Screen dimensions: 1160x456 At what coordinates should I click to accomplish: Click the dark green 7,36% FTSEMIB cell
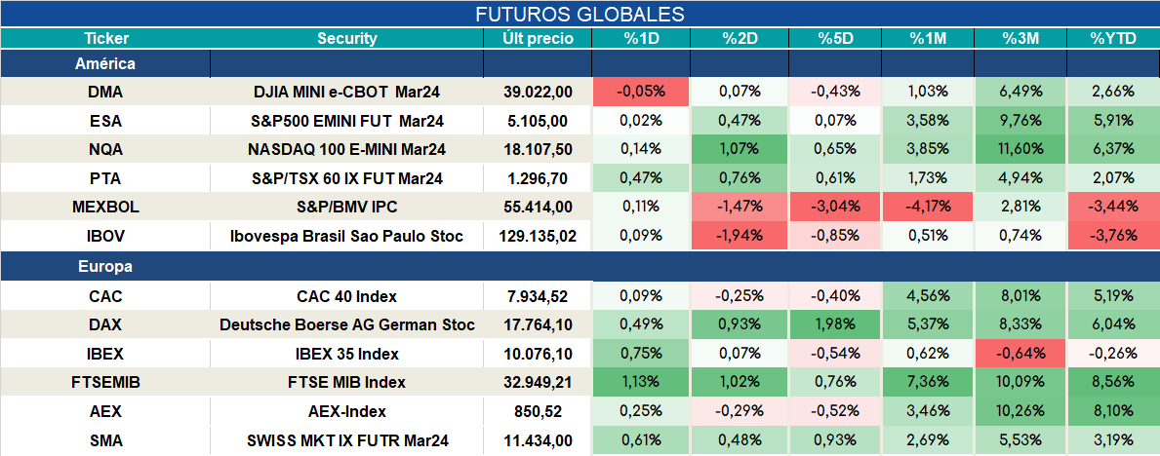[928, 382]
